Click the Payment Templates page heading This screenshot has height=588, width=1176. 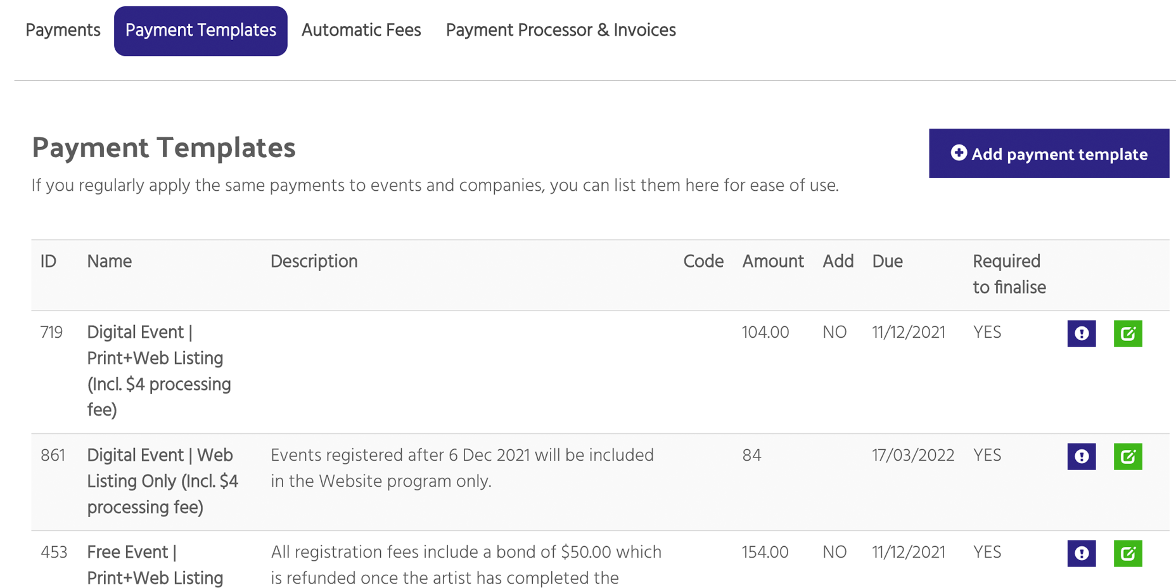click(163, 148)
